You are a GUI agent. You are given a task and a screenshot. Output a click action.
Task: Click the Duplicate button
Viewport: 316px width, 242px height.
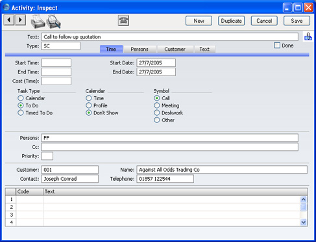click(232, 21)
